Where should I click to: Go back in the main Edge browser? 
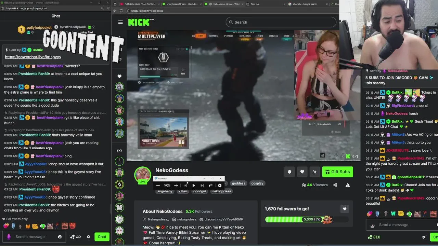click(x=115, y=11)
